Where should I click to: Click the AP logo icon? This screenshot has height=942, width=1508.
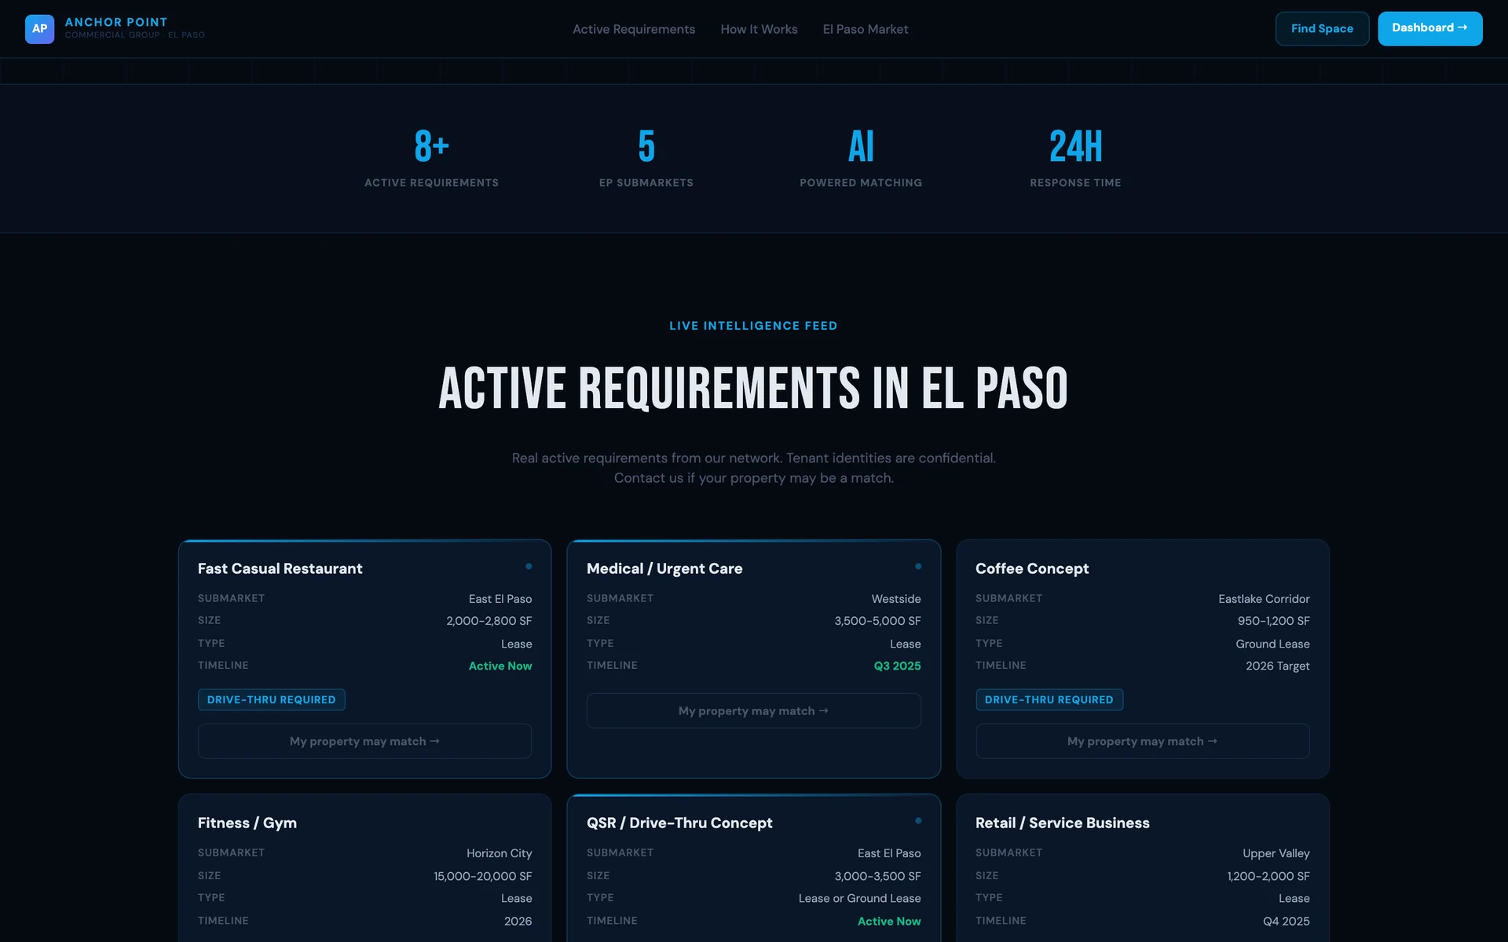tap(39, 29)
